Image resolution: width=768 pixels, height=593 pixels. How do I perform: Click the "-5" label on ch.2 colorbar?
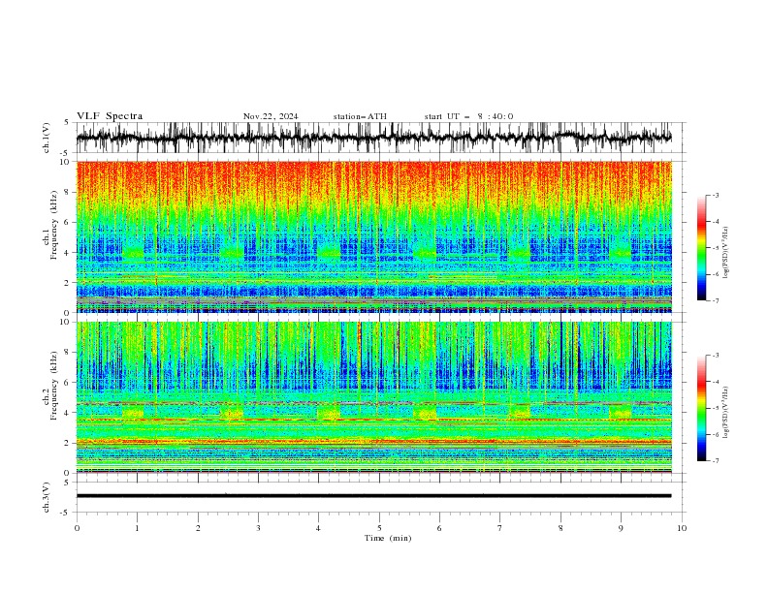(715, 408)
